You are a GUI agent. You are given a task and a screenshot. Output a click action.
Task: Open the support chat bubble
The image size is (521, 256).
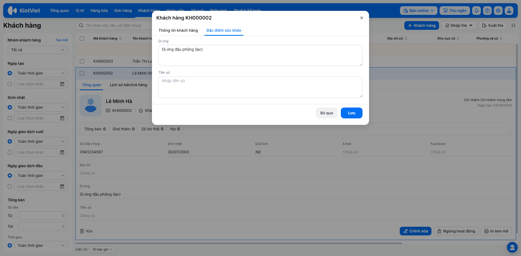(512, 247)
